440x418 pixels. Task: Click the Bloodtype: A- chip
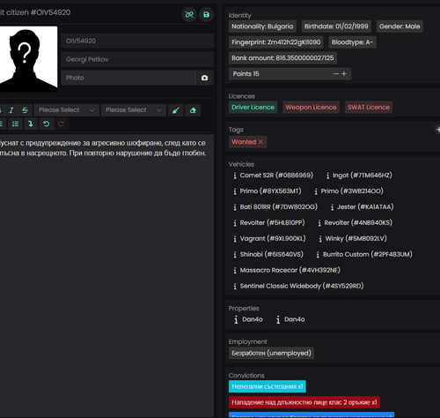(x=352, y=42)
